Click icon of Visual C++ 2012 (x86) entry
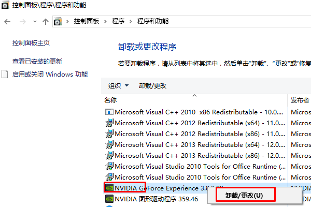Viewport: 311px width, 207px height. pos(109,134)
